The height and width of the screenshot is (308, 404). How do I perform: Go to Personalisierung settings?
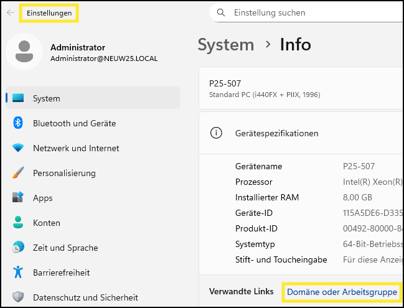click(x=93, y=172)
